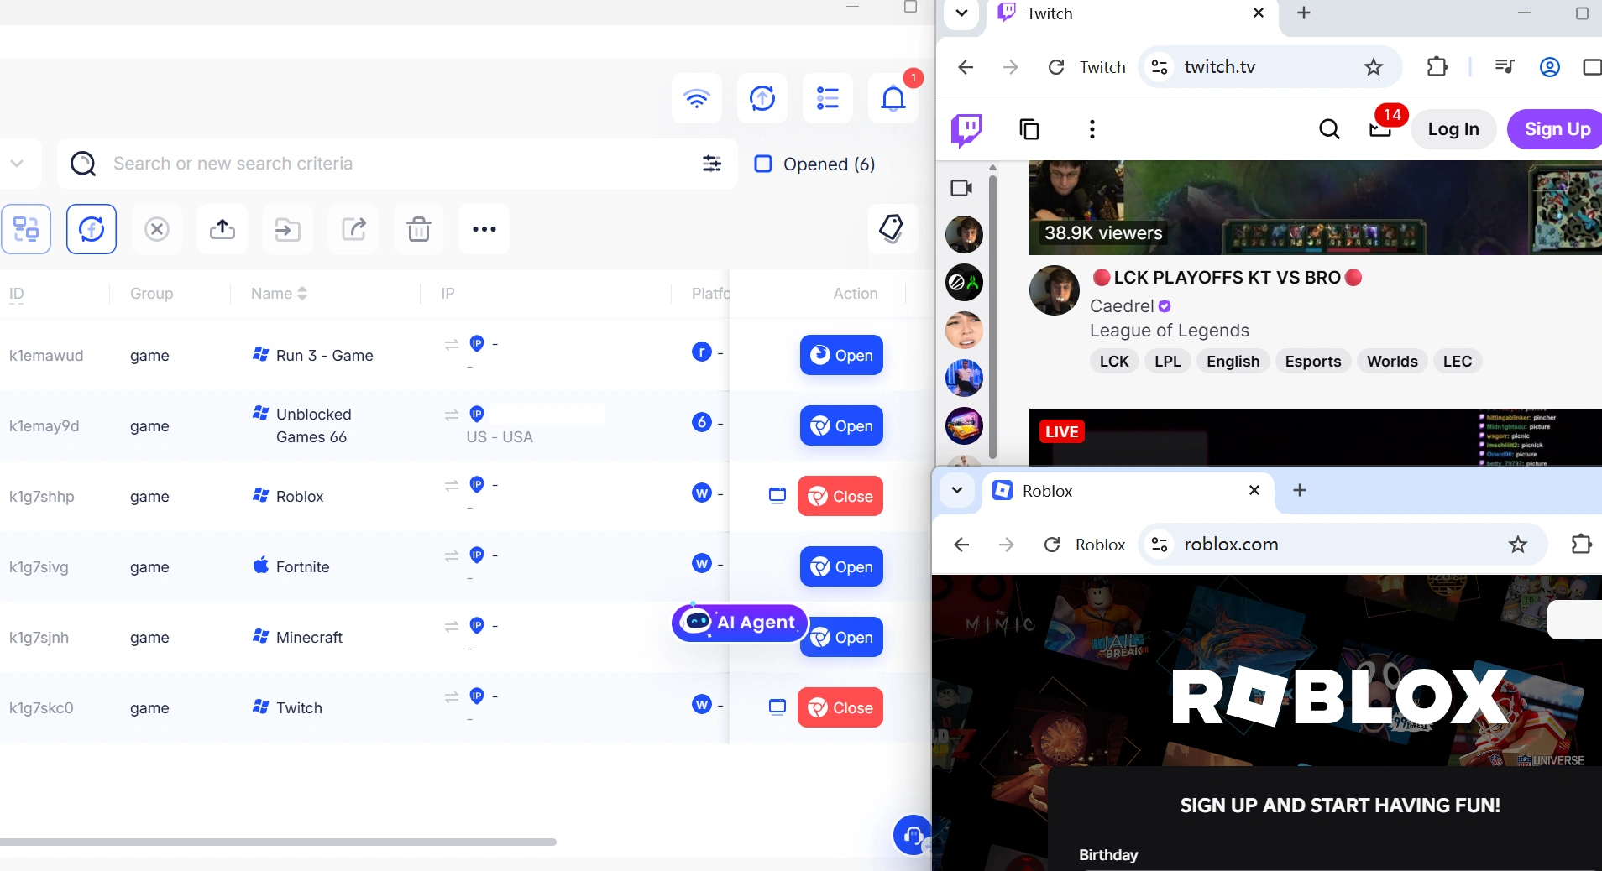
Task: Expand tab search chevron in Twitch window
Action: 962,13
